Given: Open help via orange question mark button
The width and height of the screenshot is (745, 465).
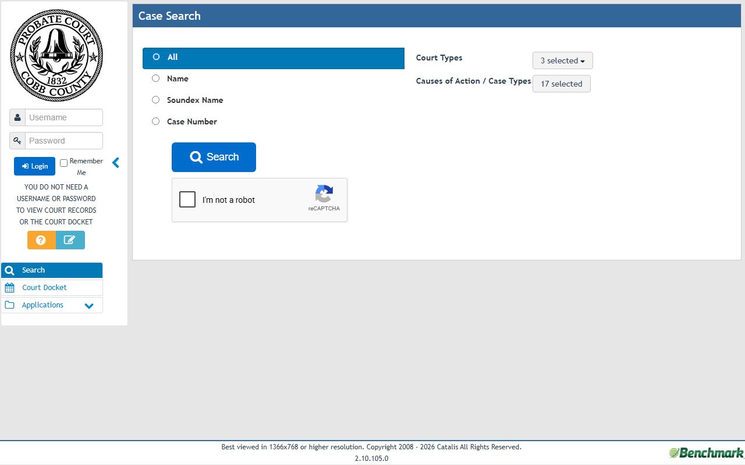Looking at the screenshot, I should point(41,240).
